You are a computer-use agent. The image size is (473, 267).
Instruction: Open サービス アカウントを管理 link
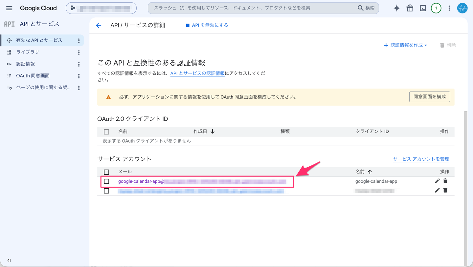click(421, 159)
